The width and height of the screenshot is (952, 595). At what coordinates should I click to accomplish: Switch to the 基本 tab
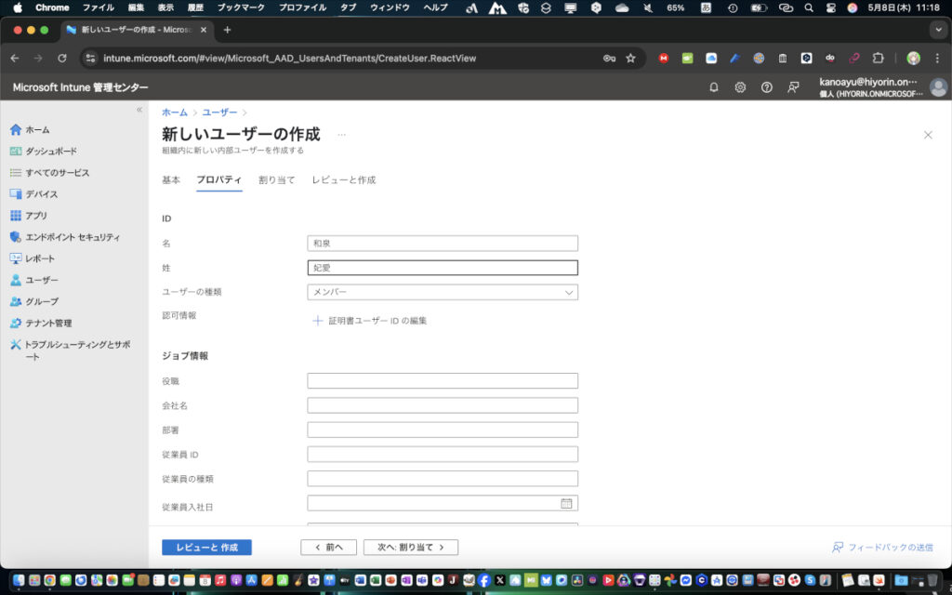pyautogui.click(x=171, y=180)
